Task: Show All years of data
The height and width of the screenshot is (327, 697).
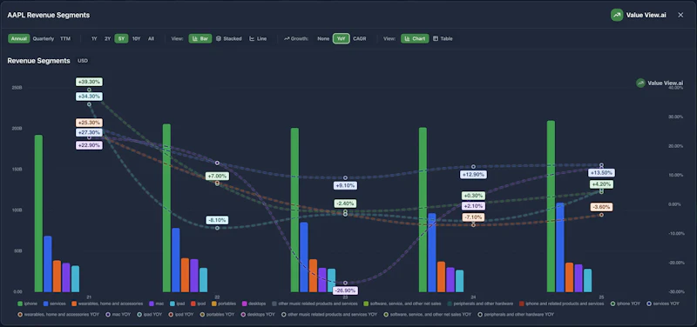Action: (151, 38)
